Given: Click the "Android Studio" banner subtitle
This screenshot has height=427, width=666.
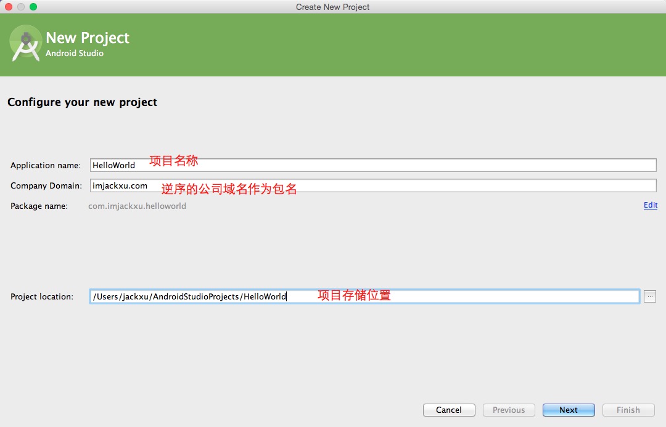Looking at the screenshot, I should pos(75,53).
